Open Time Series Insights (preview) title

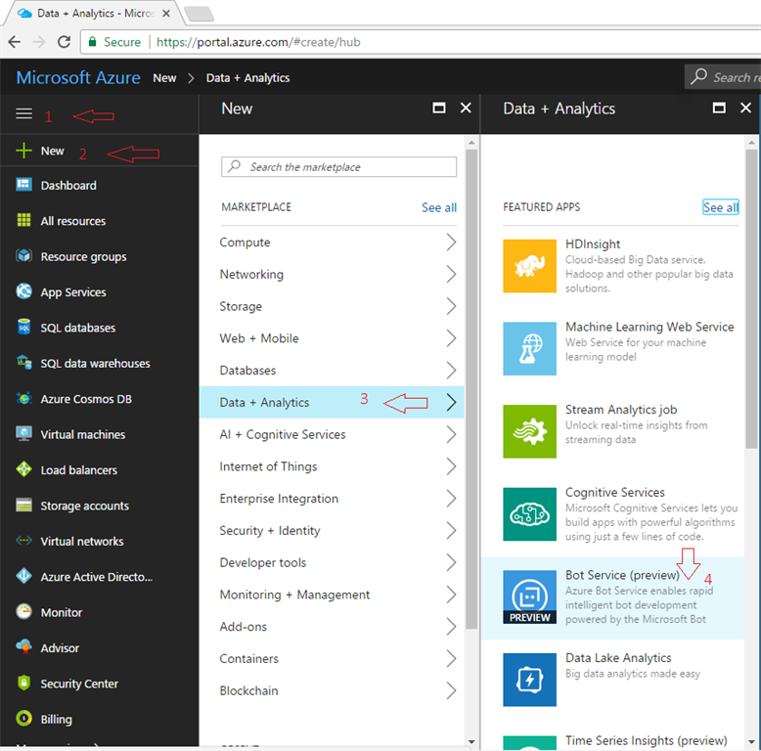[646, 740]
